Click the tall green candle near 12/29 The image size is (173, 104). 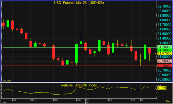click(x=76, y=53)
